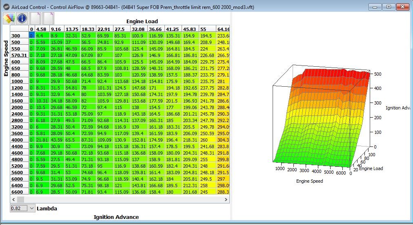The image size is (413, 225).
Task: Click the AirLoad Control title bar app icon
Action: 6,7
